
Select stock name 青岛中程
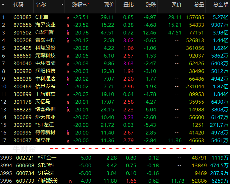pos(45,40)
